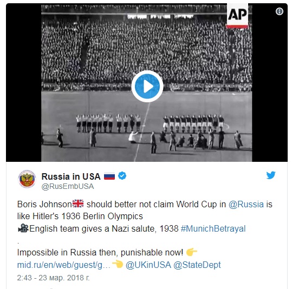This screenshot has height=289, width=292.
Task: Click the Russian flag emoji
Action: 109,176
